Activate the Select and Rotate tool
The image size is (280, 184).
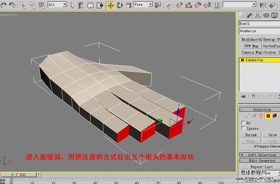(x=120, y=5)
